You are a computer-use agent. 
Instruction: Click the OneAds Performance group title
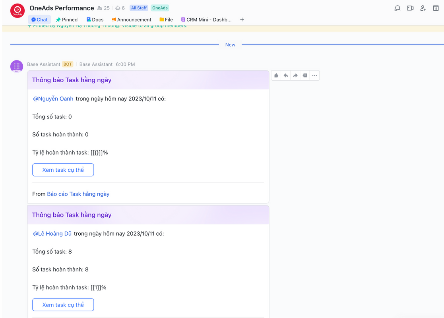tap(62, 8)
